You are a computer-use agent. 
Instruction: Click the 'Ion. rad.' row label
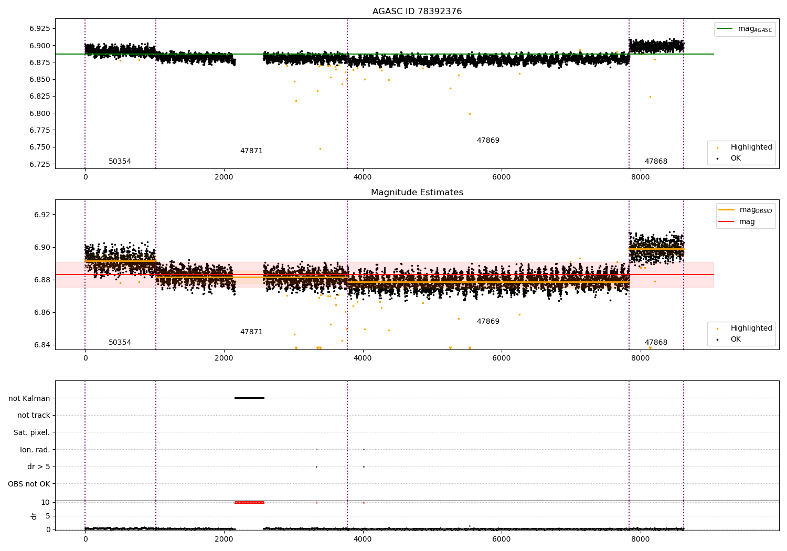pos(35,450)
